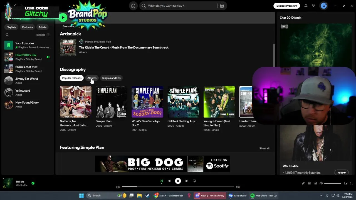The width and height of the screenshot is (356, 200).
Task: Filter library by Playlists
Action: click(11, 27)
